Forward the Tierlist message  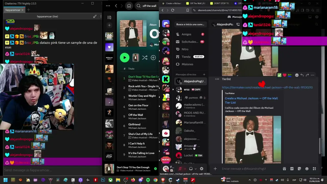307,75
